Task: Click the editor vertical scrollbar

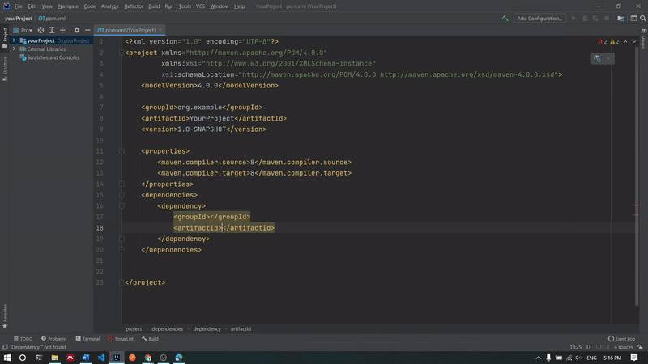Action: point(637,177)
